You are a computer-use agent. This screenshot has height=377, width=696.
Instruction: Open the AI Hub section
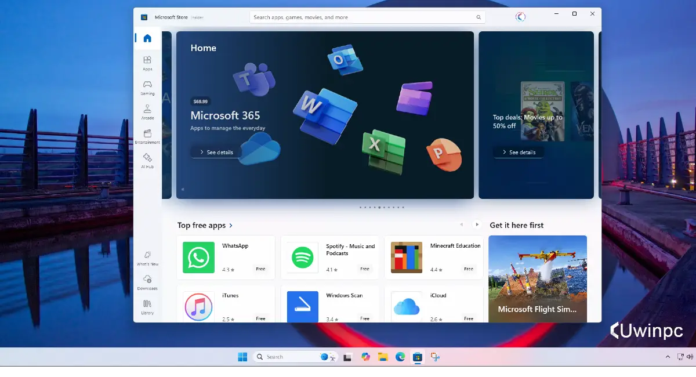click(x=147, y=161)
